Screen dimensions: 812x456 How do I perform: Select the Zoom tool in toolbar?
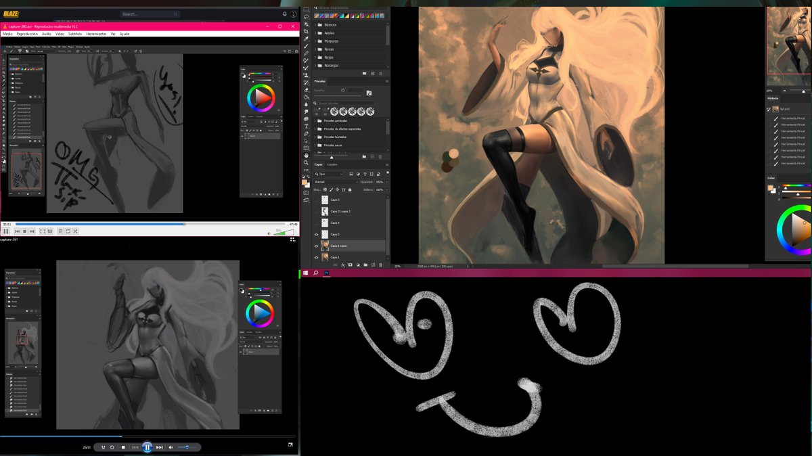pos(306,162)
